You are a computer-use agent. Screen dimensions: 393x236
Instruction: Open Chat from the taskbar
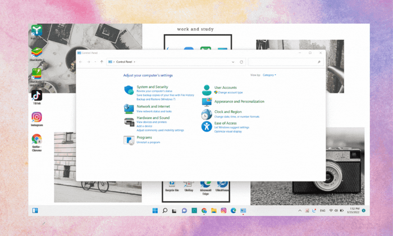184,211
